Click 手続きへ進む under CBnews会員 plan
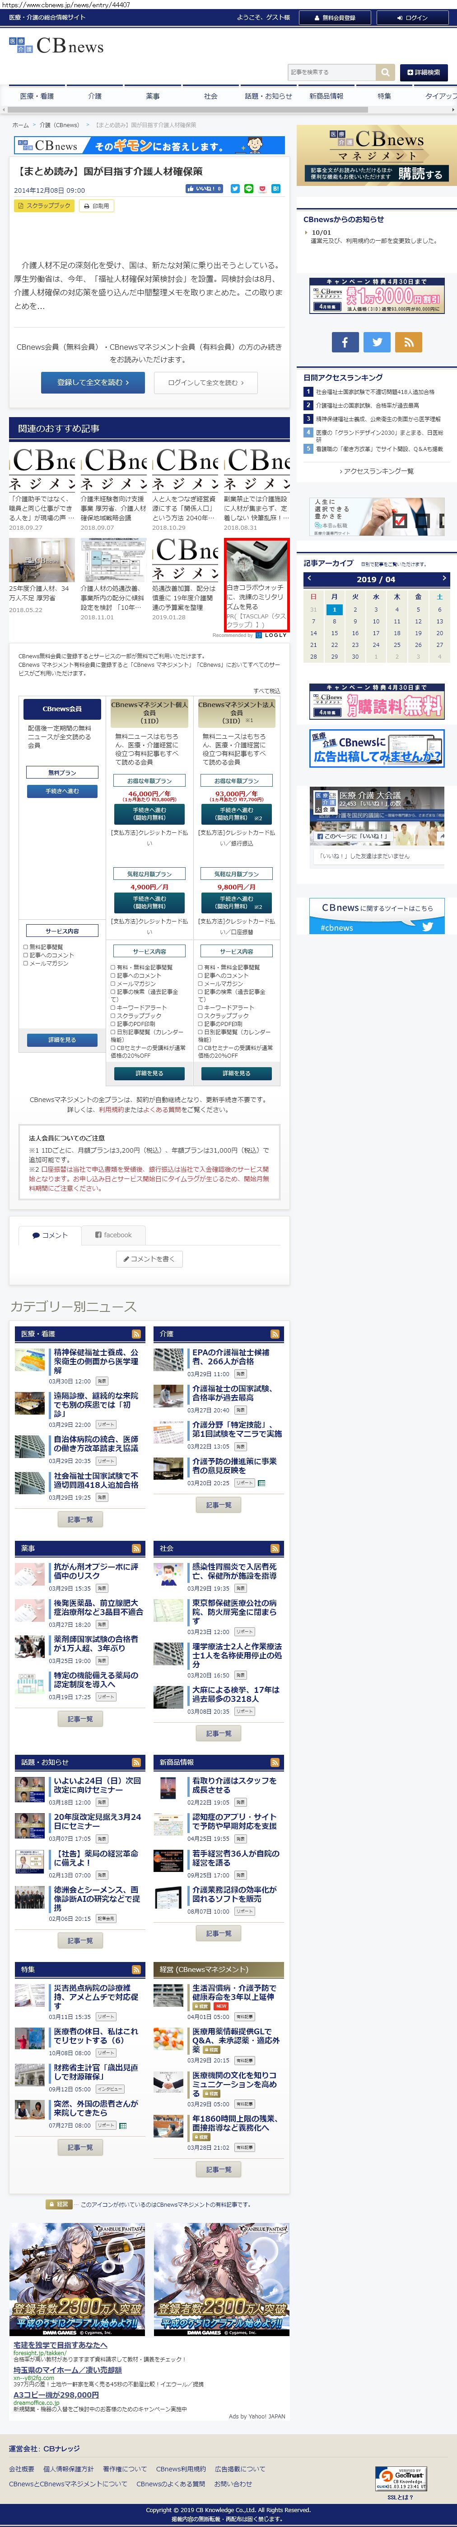Viewport: 457px width, 2527px height. [62, 791]
